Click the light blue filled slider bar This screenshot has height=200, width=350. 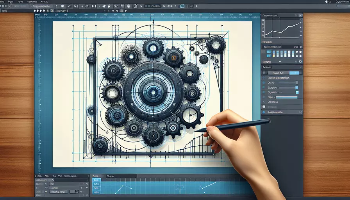[x=287, y=97]
